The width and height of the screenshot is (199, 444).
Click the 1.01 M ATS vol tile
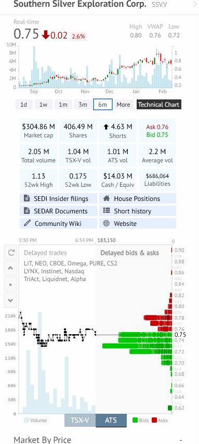coord(118,156)
